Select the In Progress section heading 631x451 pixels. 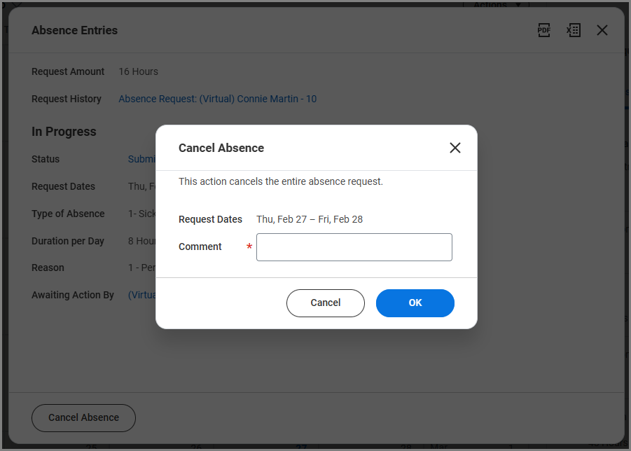[x=64, y=132]
